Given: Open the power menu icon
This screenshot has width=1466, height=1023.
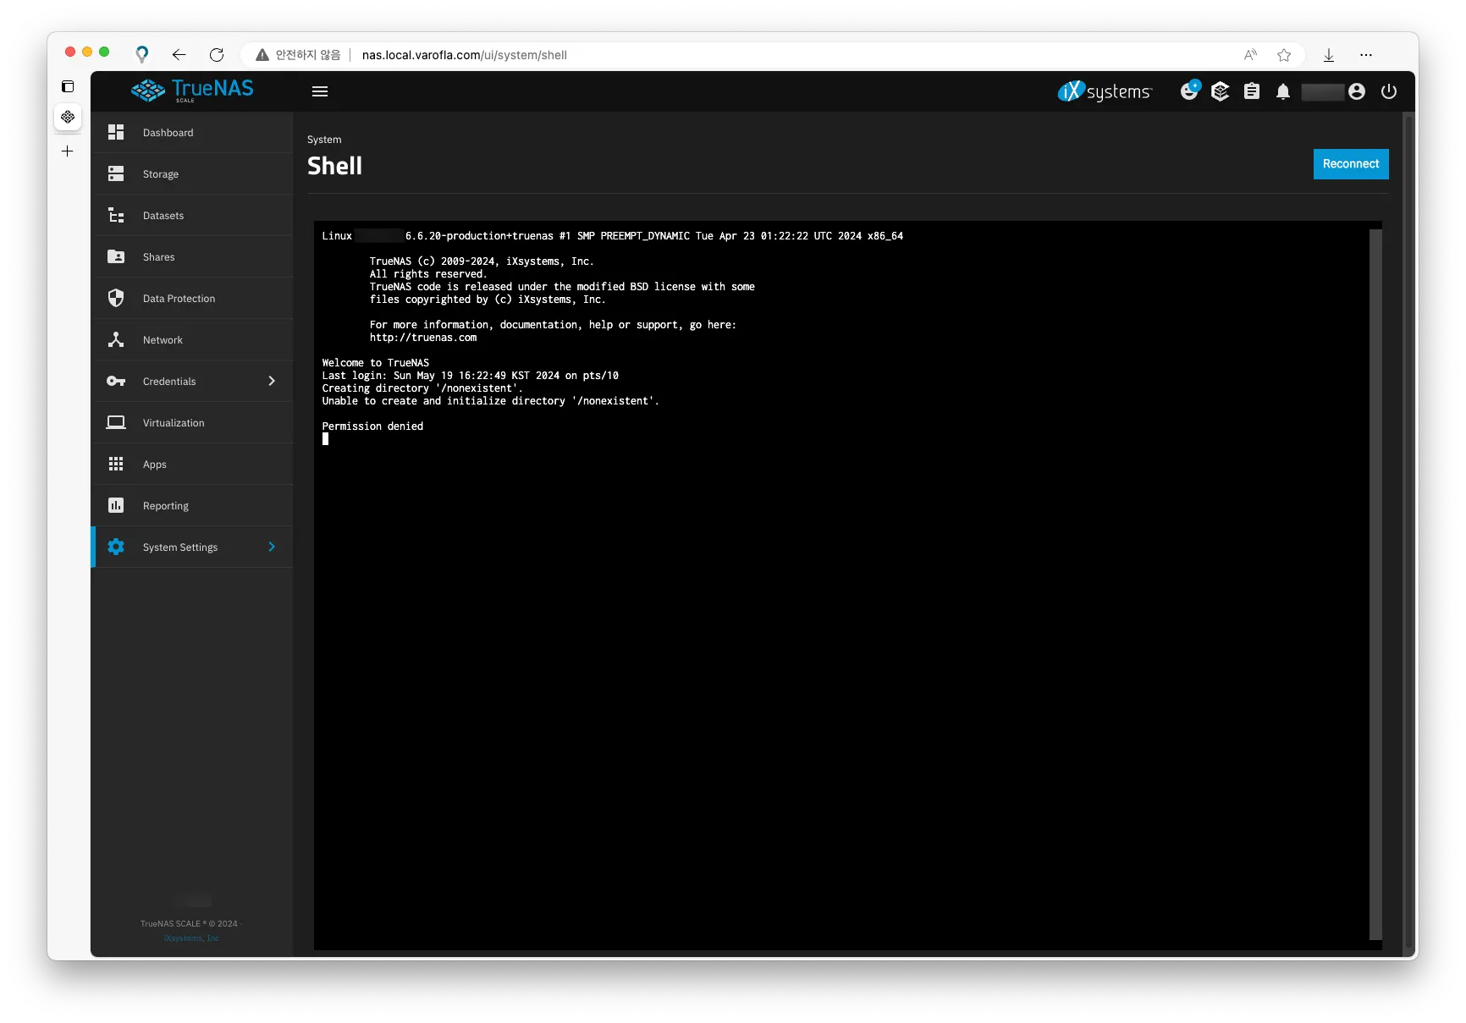Looking at the screenshot, I should [x=1389, y=91].
